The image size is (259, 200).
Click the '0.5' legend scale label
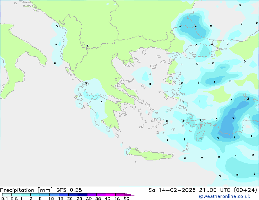click(14, 198)
